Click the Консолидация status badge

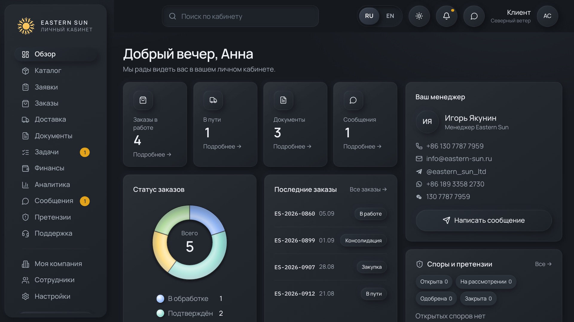point(364,241)
